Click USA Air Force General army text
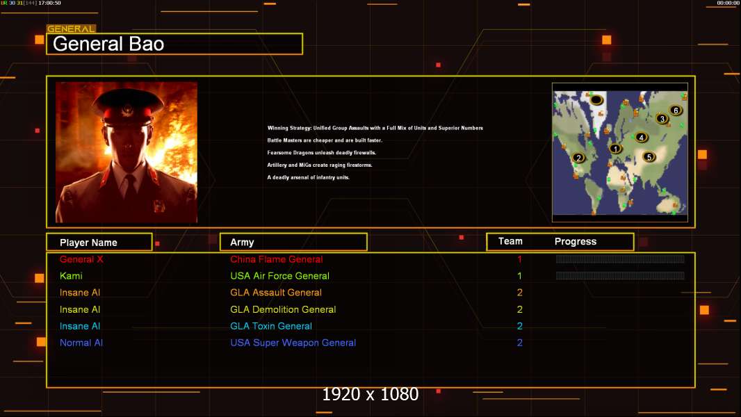The width and height of the screenshot is (741, 417). click(279, 276)
